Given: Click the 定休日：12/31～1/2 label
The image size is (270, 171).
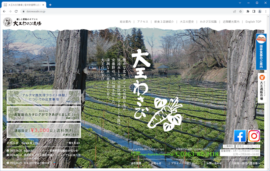Looking at the screenshot, I should pos(248,146).
